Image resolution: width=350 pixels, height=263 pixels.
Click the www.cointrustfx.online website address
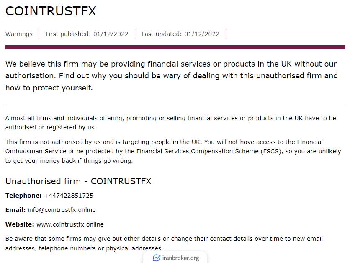click(x=70, y=224)
